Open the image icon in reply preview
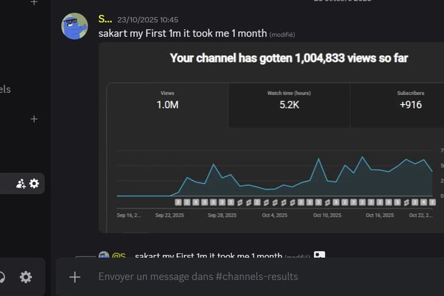The height and width of the screenshot is (296, 444). 319,256
